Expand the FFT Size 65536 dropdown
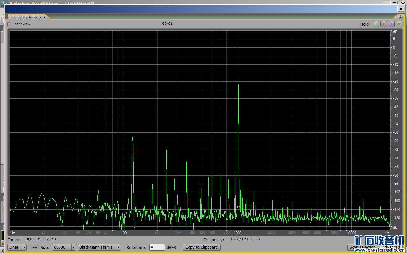Image resolution: width=407 pixels, height=254 pixels. pos(64,247)
